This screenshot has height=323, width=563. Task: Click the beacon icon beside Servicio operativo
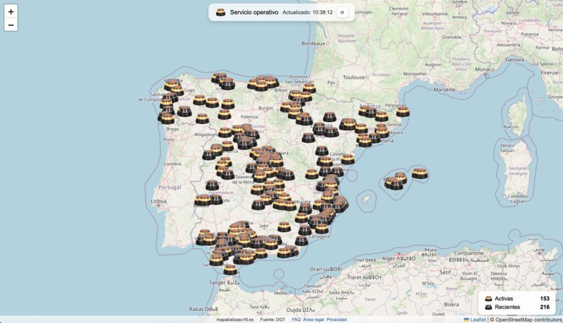pyautogui.click(x=221, y=12)
